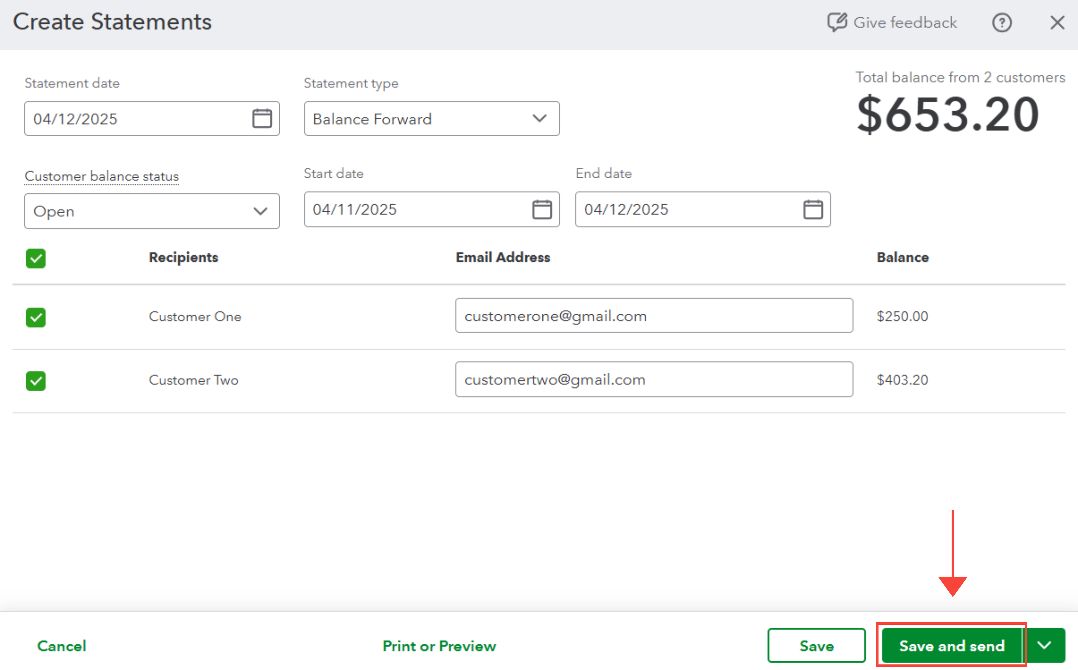
Task: Open the End date calendar icon
Action: click(813, 209)
